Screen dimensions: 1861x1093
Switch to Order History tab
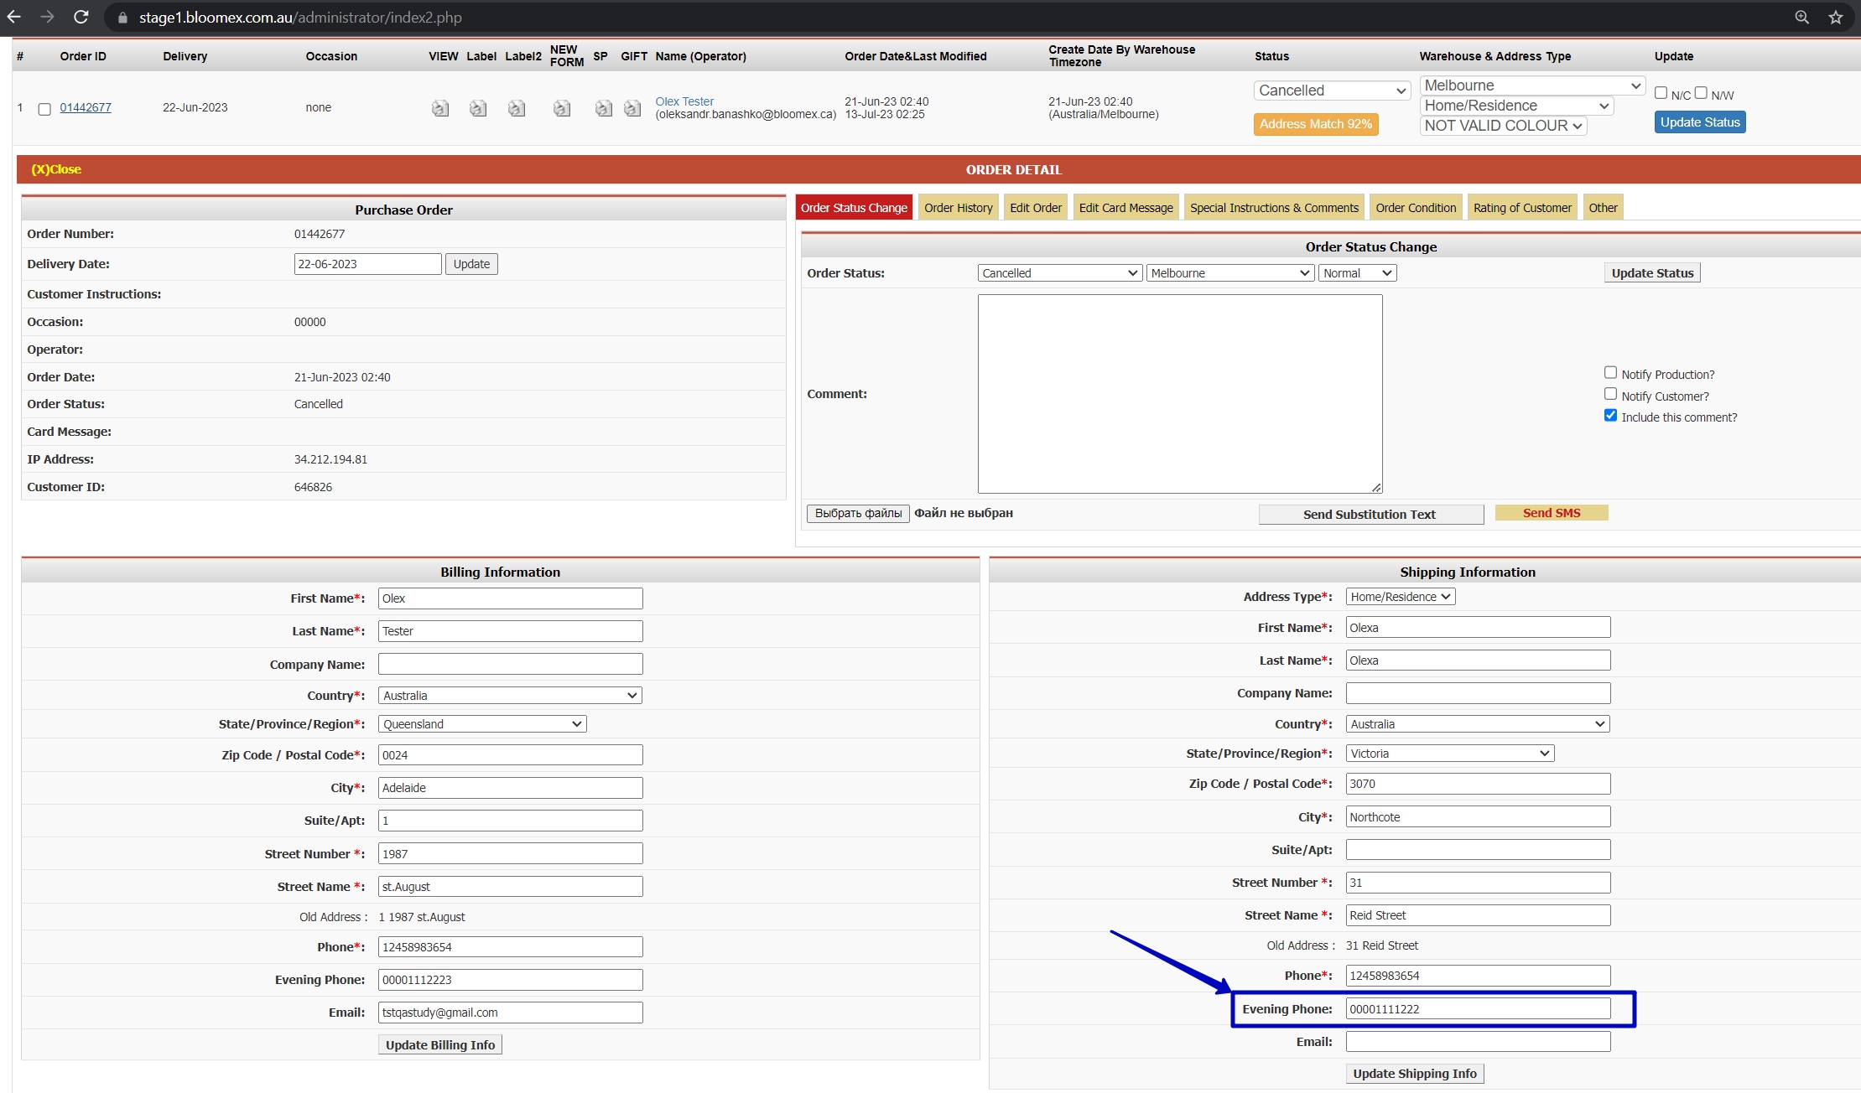[958, 208]
